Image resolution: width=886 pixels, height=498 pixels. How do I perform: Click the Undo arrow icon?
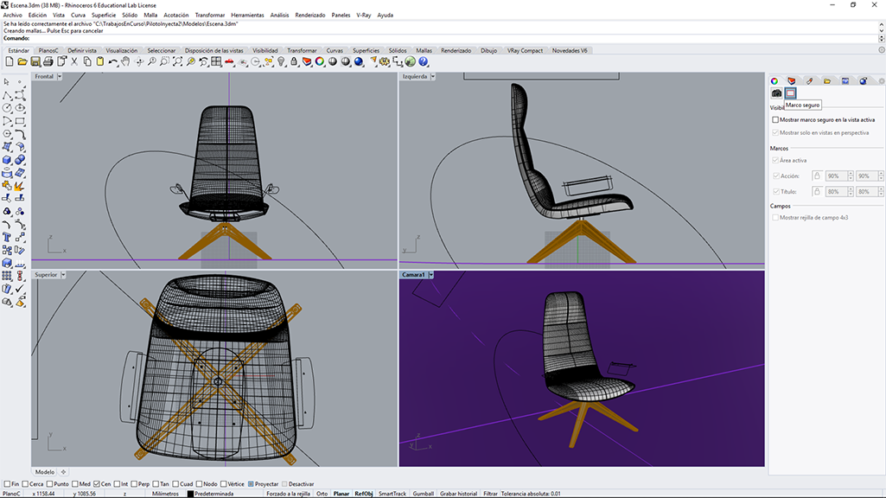113,61
